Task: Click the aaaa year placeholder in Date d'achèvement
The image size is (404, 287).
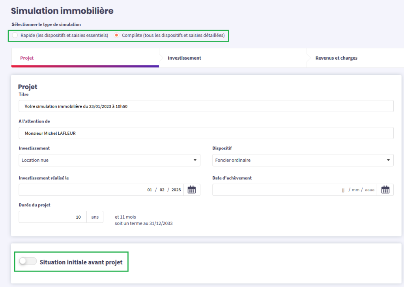Action: tap(369, 190)
